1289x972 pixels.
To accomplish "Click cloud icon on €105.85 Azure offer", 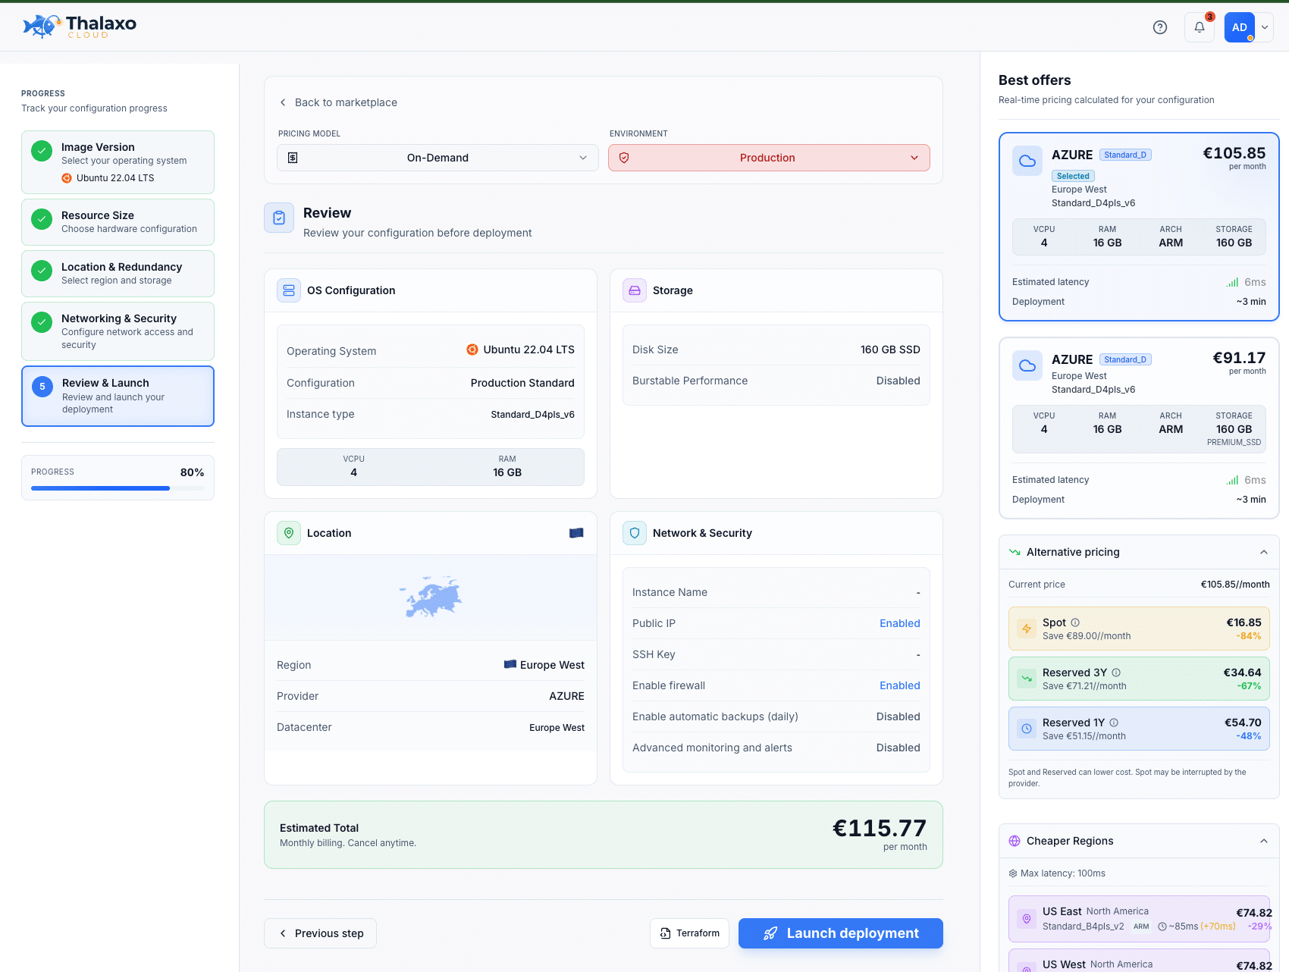I will pos(1027,161).
